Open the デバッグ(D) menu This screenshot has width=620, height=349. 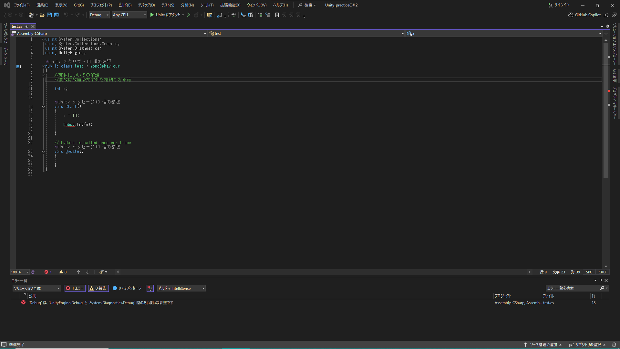(x=146, y=5)
